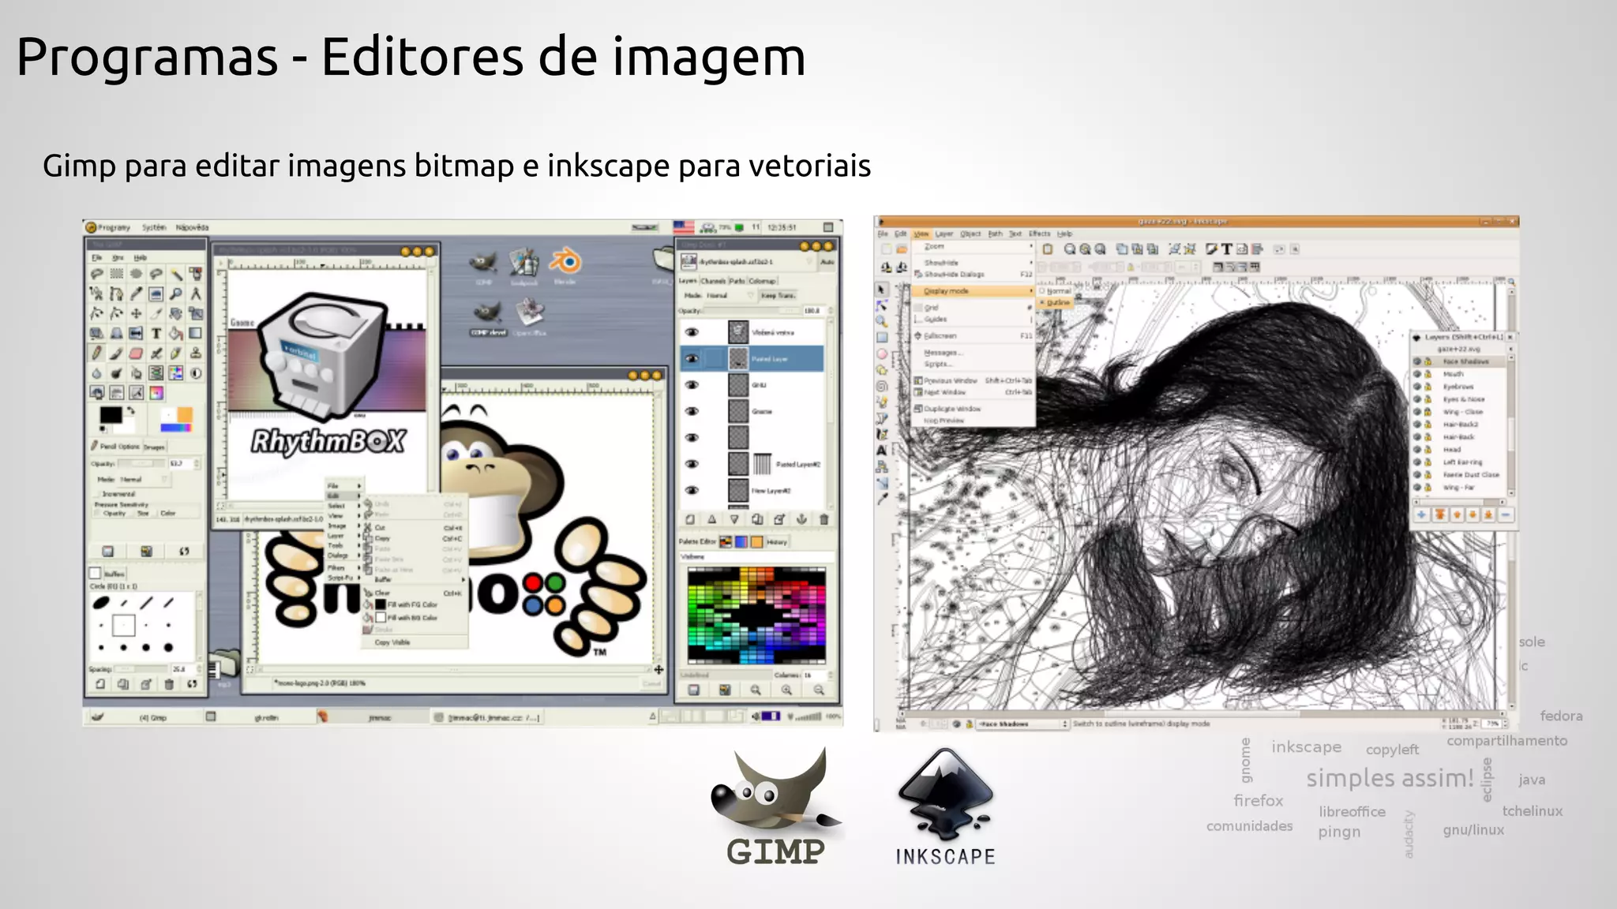Select the Bucket Fill tool in GIMP
Image resolution: width=1617 pixels, height=909 pixels.
pos(175,334)
